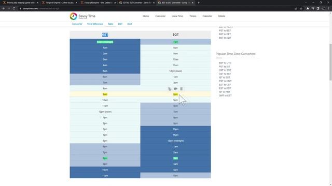Open the 'IST to EST' converter link
This screenshot has width=332, height=186.
(225, 78)
